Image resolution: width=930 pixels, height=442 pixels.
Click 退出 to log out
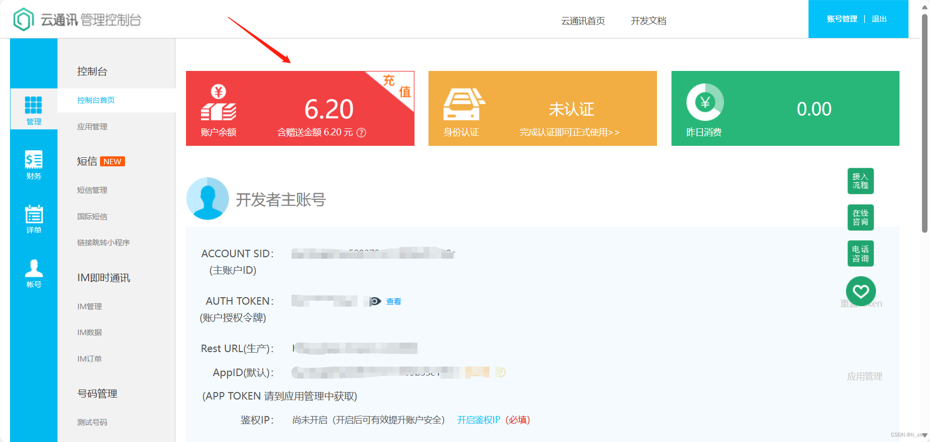879,19
